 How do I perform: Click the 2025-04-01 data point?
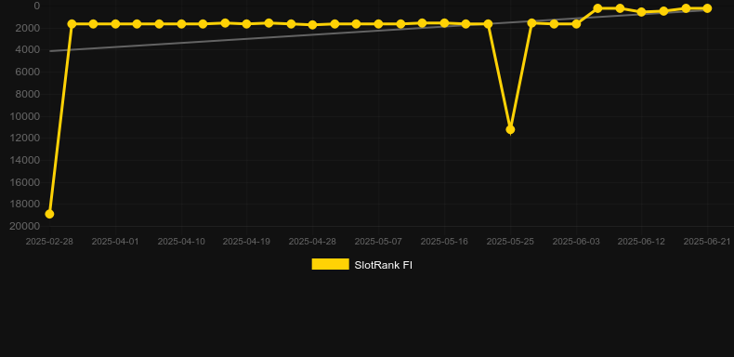(x=115, y=24)
